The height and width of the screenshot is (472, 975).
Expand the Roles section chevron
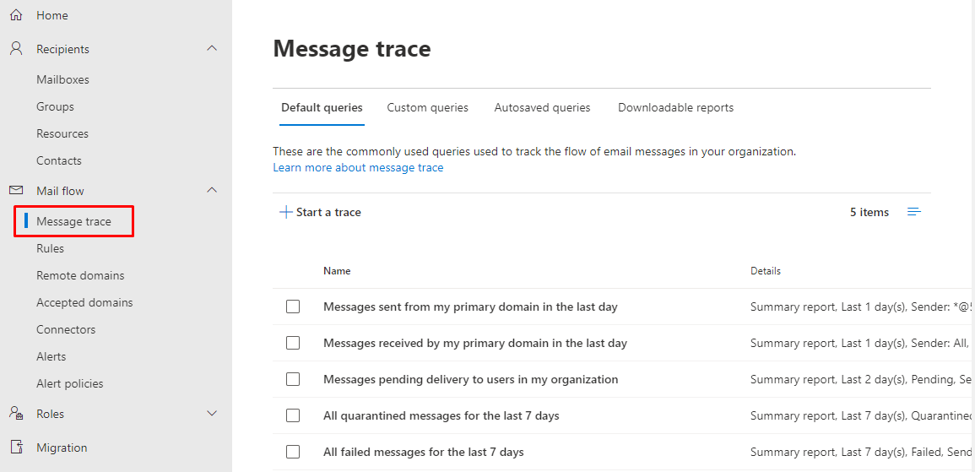tap(212, 414)
